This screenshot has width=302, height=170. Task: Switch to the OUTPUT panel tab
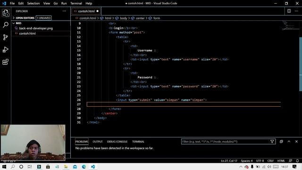click(x=98, y=142)
